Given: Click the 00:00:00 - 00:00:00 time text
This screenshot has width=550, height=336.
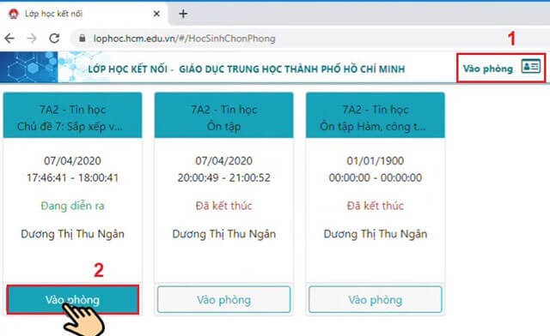Looking at the screenshot, I should tap(376, 177).
